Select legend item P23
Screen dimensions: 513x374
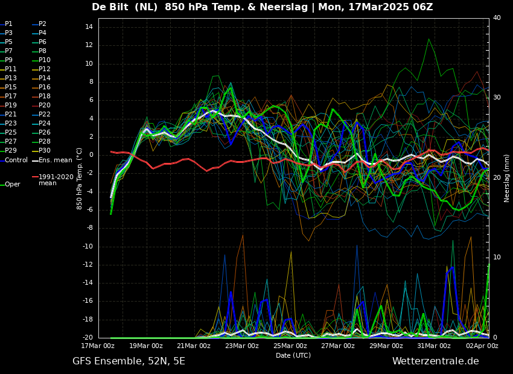click(x=8, y=123)
